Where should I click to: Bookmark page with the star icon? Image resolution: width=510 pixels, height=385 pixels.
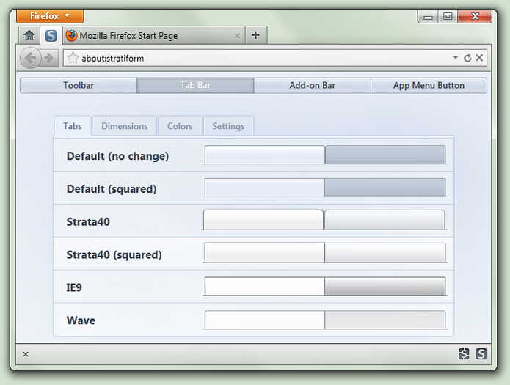click(x=73, y=58)
